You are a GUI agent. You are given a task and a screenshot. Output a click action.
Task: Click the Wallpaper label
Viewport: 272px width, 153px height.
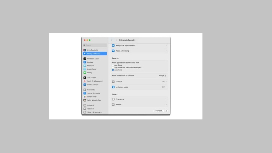point(90,66)
